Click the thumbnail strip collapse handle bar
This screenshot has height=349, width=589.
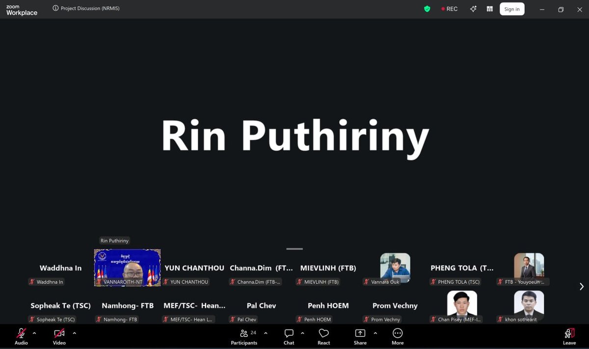(294, 249)
